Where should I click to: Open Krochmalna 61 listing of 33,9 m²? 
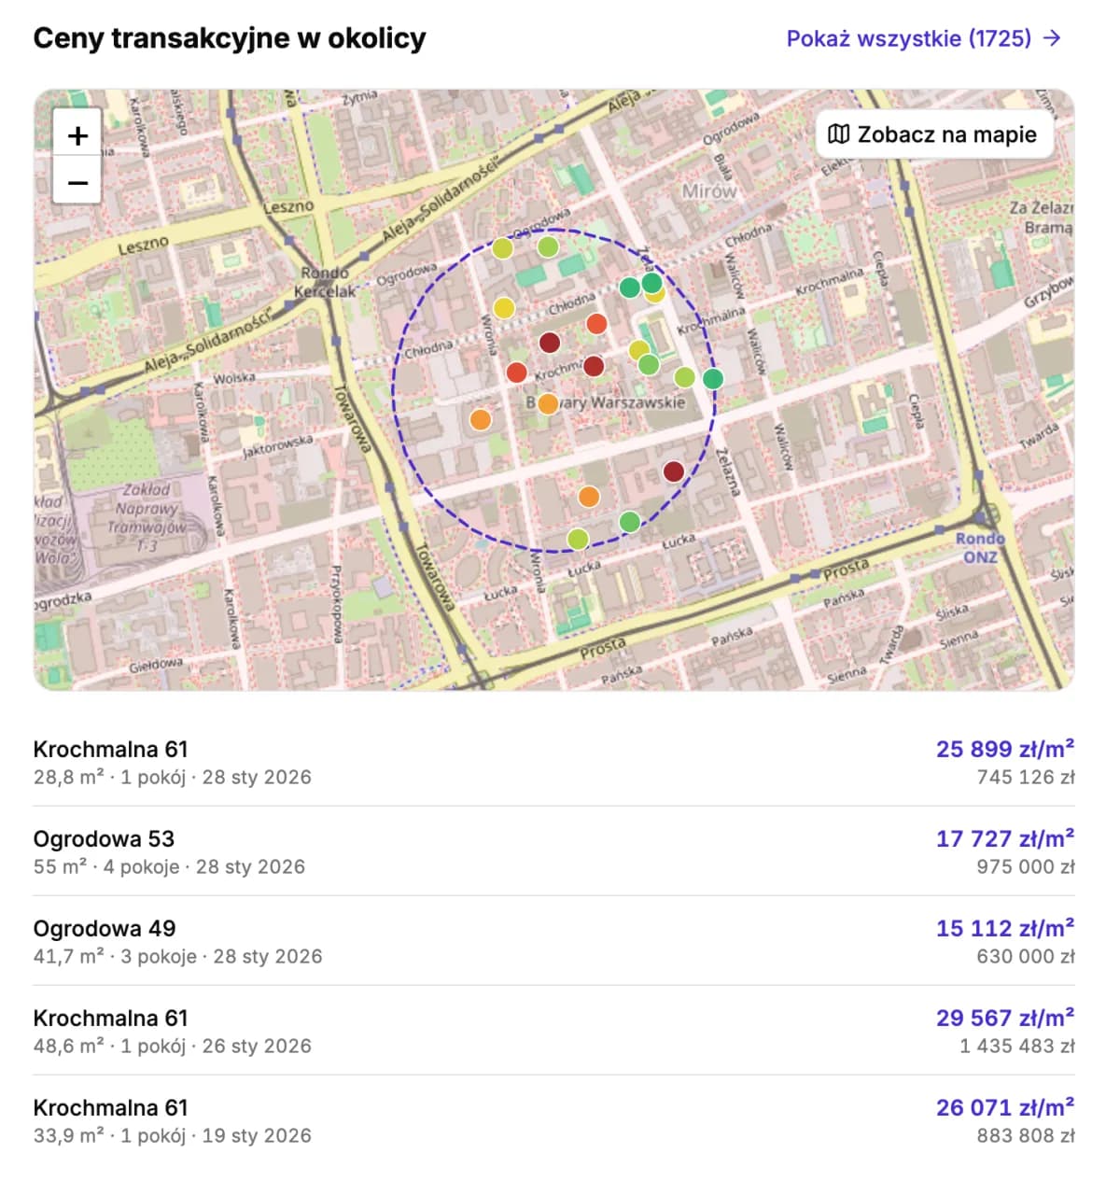553,1120
